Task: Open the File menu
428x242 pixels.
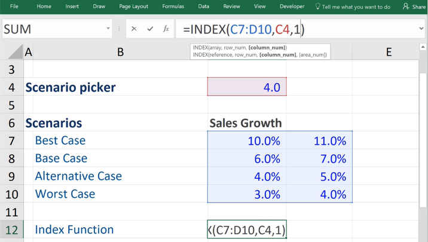Action: pos(14,7)
